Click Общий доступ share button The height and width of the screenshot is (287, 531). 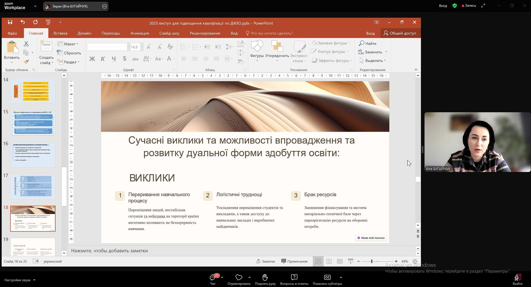400,33
